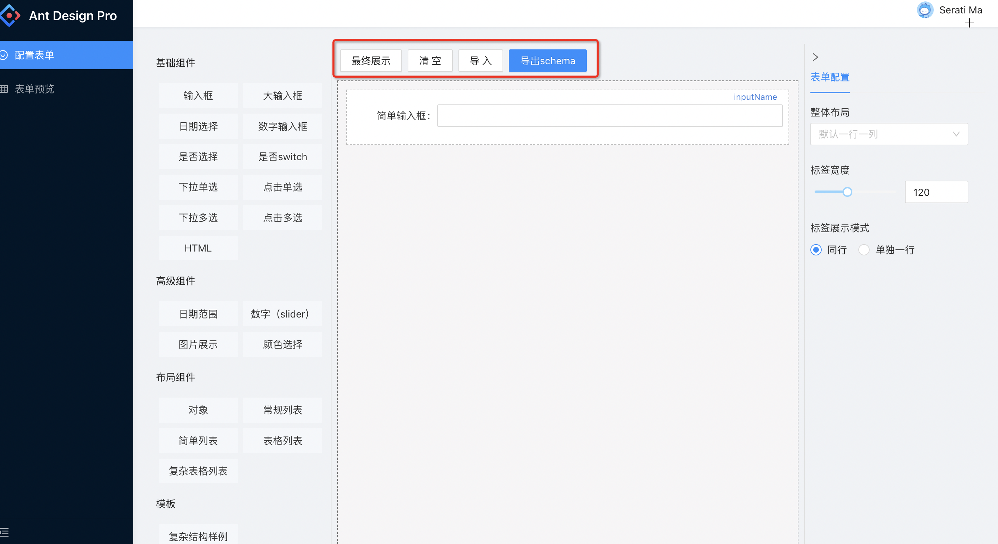Click the label width number field showing 120

tap(936, 192)
